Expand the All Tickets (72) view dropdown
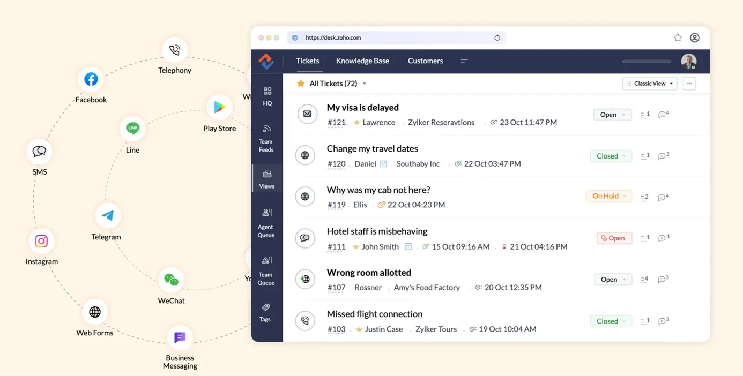Screen dimensions: 743x376 click(365, 84)
